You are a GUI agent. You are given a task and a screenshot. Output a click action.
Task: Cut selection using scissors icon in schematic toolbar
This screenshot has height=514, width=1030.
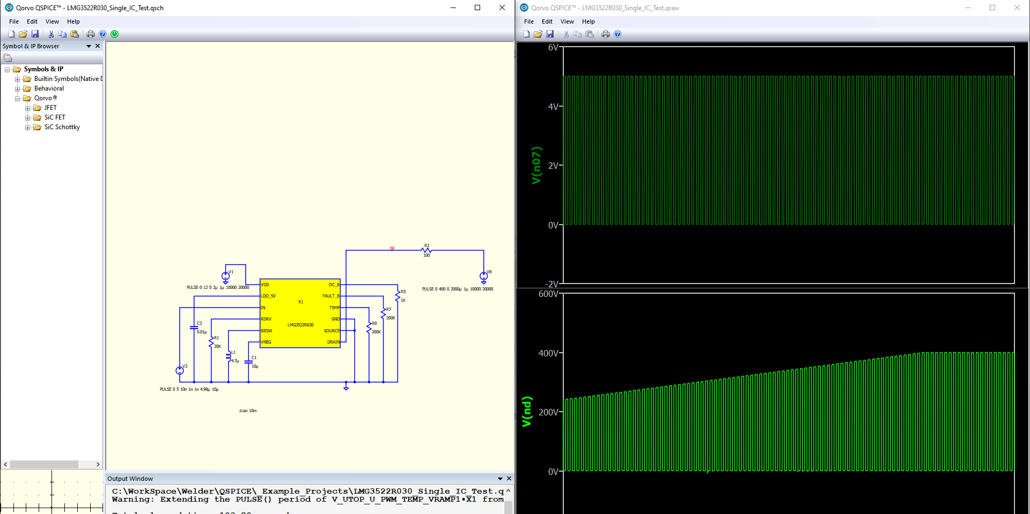click(51, 34)
